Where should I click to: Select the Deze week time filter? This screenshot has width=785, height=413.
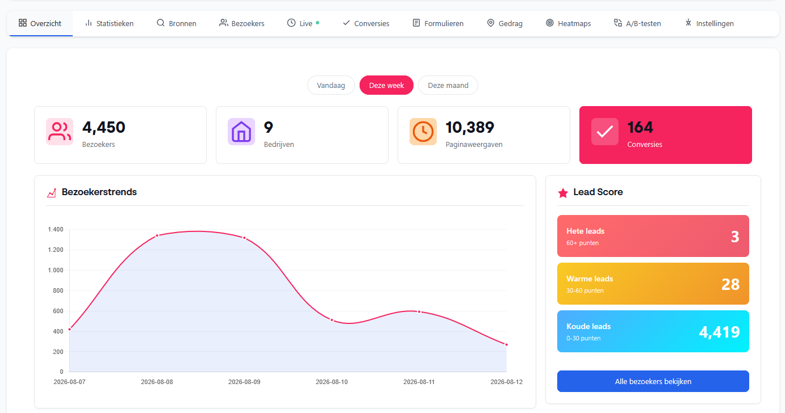[x=387, y=85]
